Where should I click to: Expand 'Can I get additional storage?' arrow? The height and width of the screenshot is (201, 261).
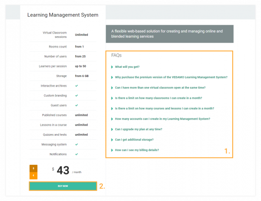coord(112,140)
